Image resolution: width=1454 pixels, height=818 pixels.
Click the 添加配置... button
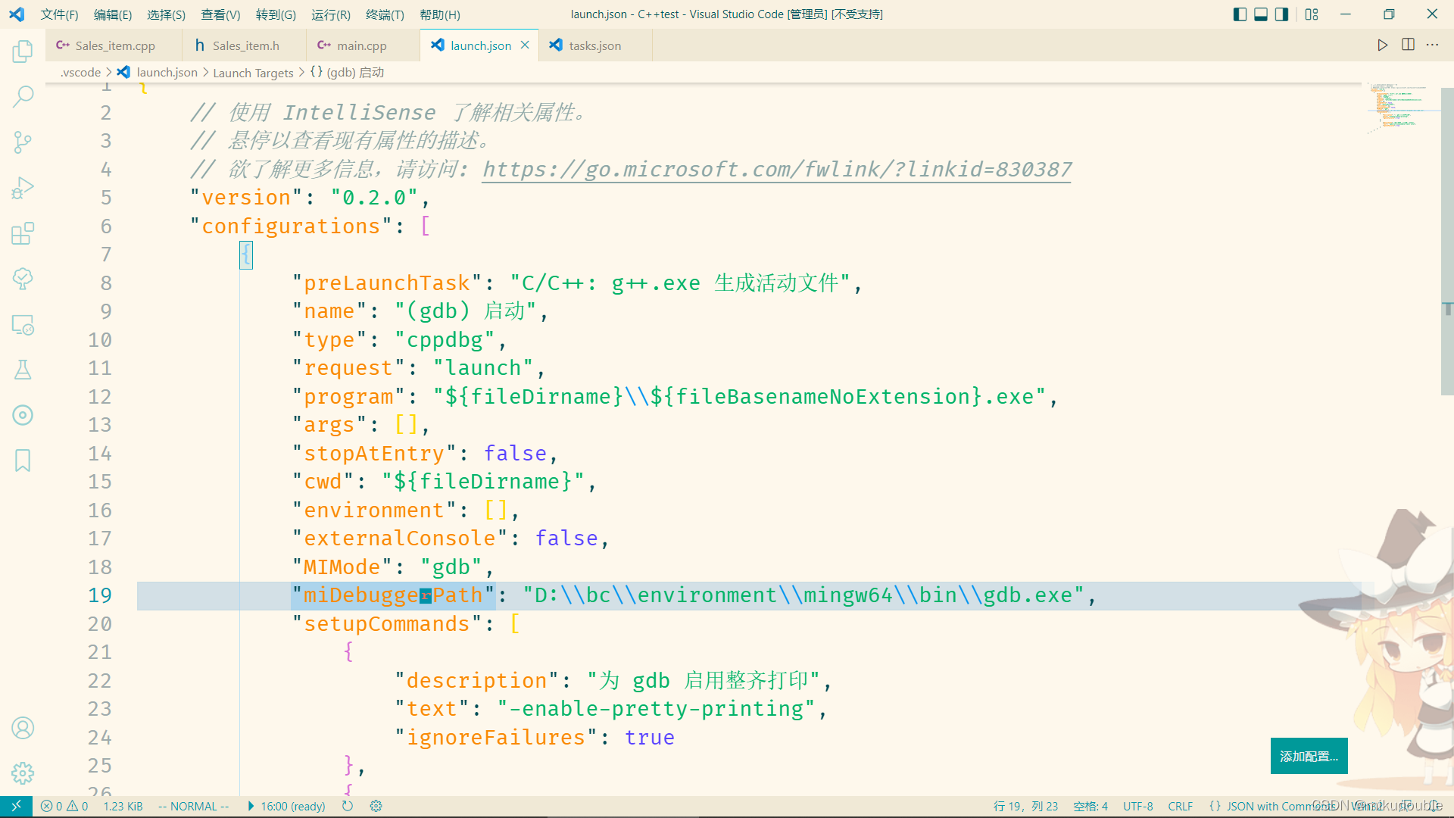1309,756
